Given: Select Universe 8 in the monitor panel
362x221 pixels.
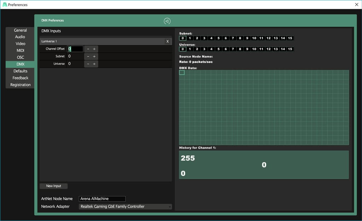Looking at the screenshot, I should 240,49.
